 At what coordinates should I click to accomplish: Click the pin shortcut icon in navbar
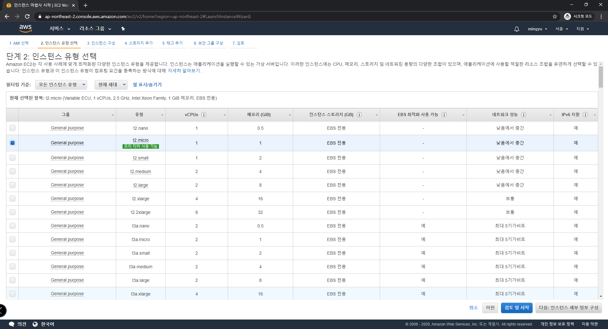123,29
